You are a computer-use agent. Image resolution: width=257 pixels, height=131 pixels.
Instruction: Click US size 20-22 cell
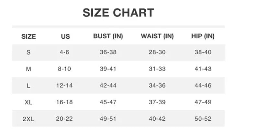click(64, 119)
